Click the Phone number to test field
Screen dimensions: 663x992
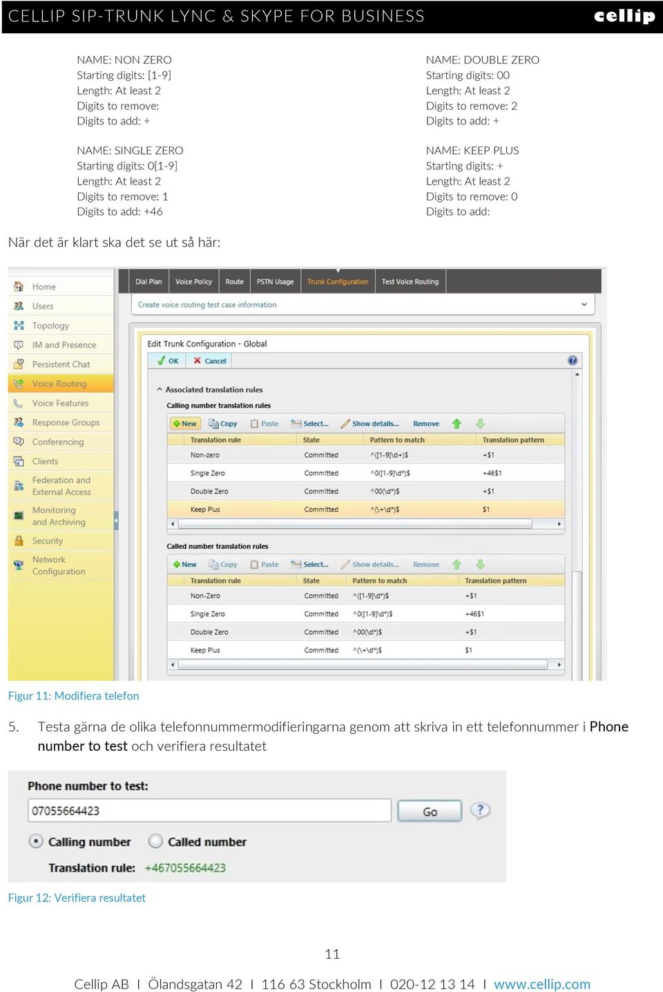coord(210,810)
